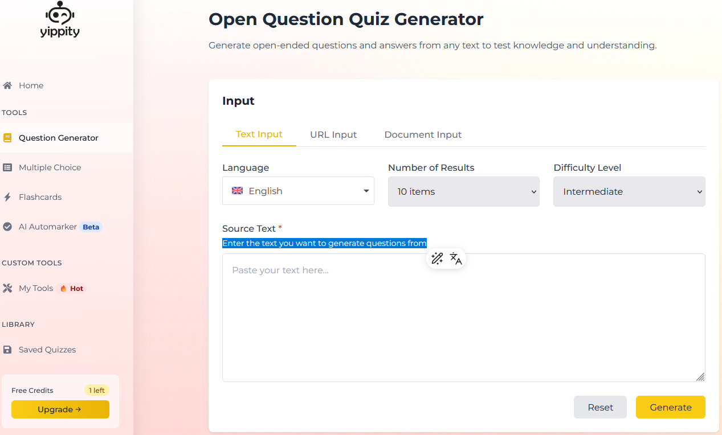Click the Home house icon
This screenshot has height=435, width=722.
[7, 85]
